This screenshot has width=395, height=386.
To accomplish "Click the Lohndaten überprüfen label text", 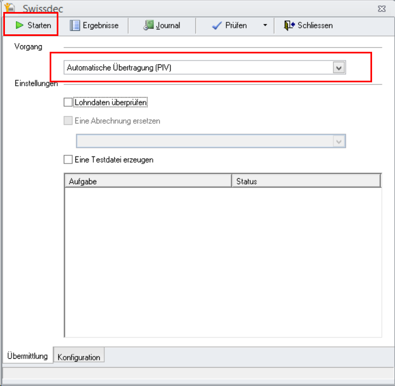I will (x=111, y=102).
